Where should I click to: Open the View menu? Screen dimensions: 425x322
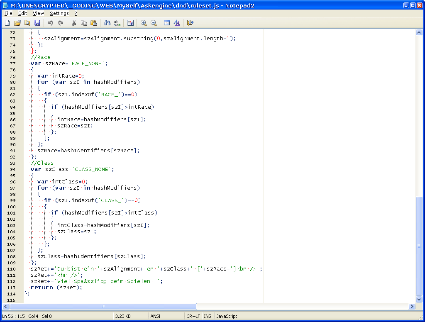click(x=38, y=13)
